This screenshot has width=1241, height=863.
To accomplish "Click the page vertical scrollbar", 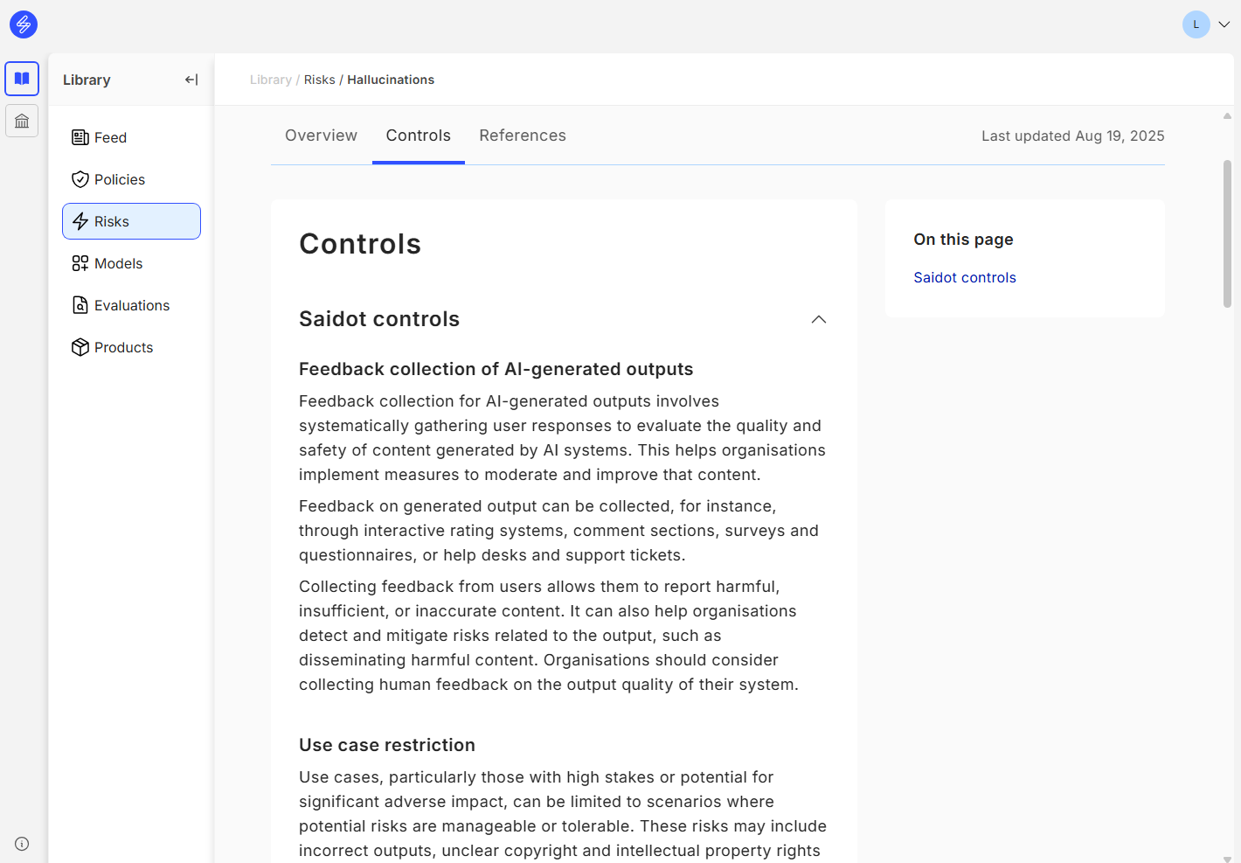I will point(1227,233).
